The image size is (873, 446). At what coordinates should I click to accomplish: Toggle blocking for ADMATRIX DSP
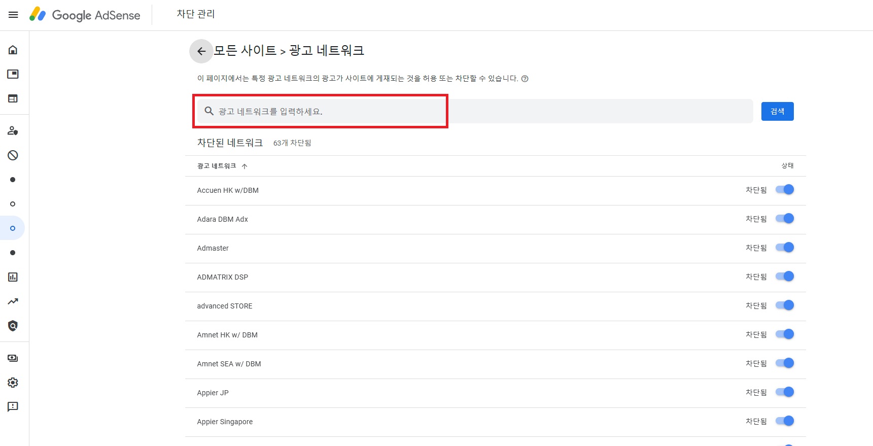[x=785, y=277]
